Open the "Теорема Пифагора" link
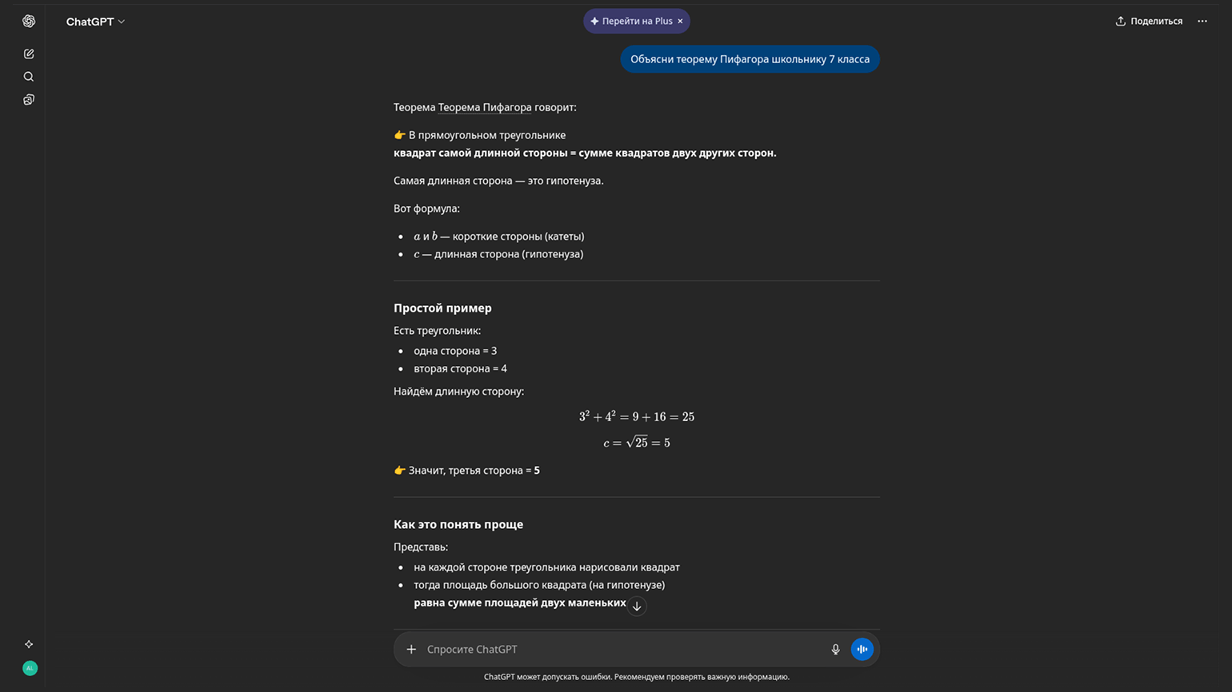The height and width of the screenshot is (692, 1232). tap(484, 107)
